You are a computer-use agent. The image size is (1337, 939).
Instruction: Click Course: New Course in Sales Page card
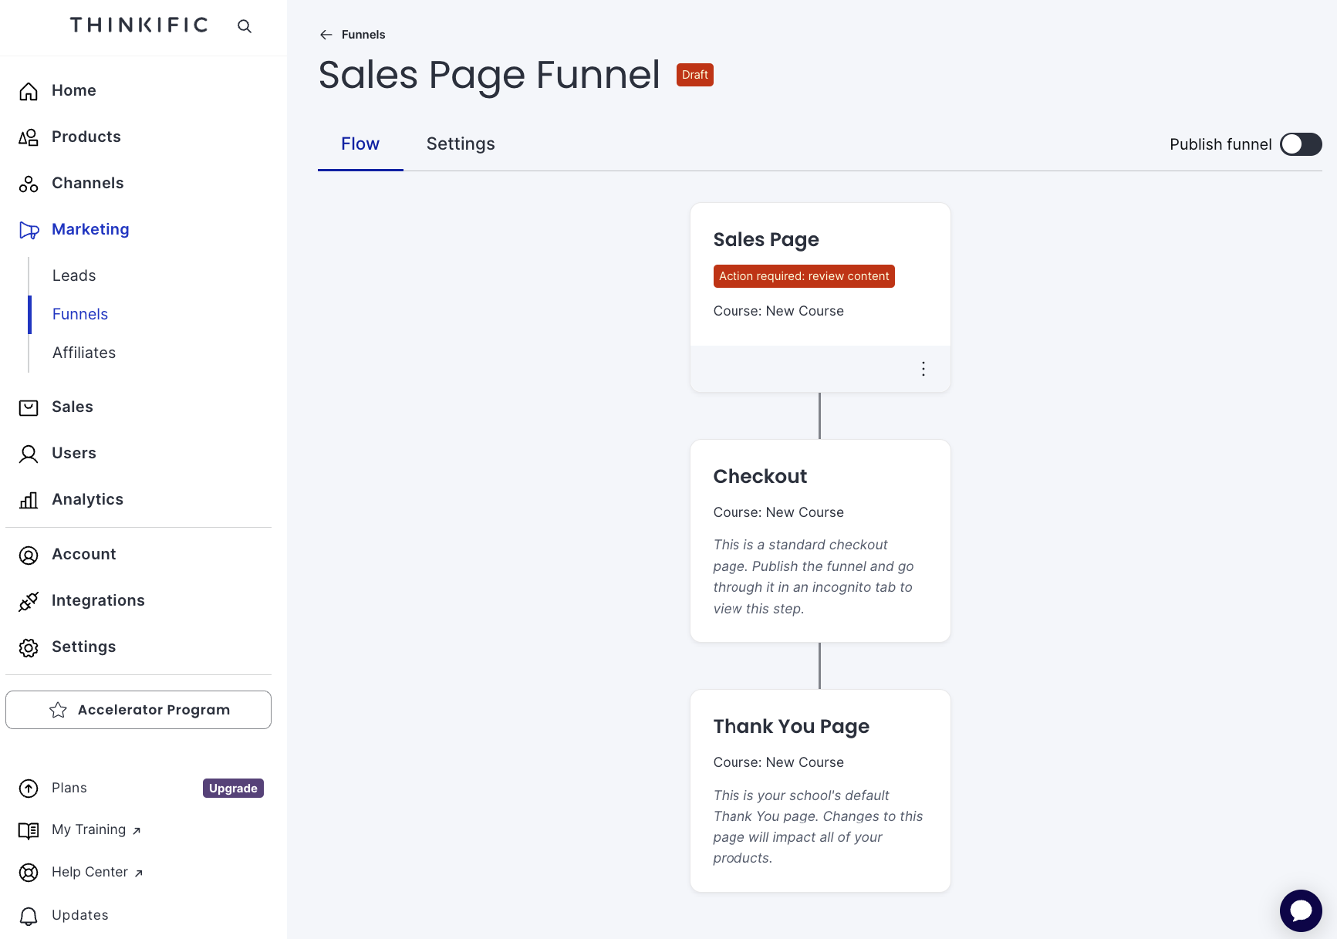click(x=778, y=311)
